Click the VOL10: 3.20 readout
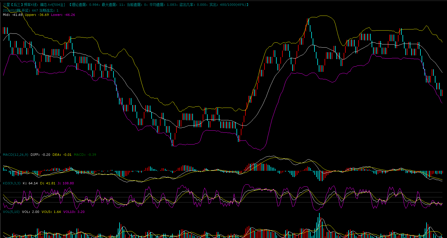This screenshot has height=238, width=447. tap(74, 212)
